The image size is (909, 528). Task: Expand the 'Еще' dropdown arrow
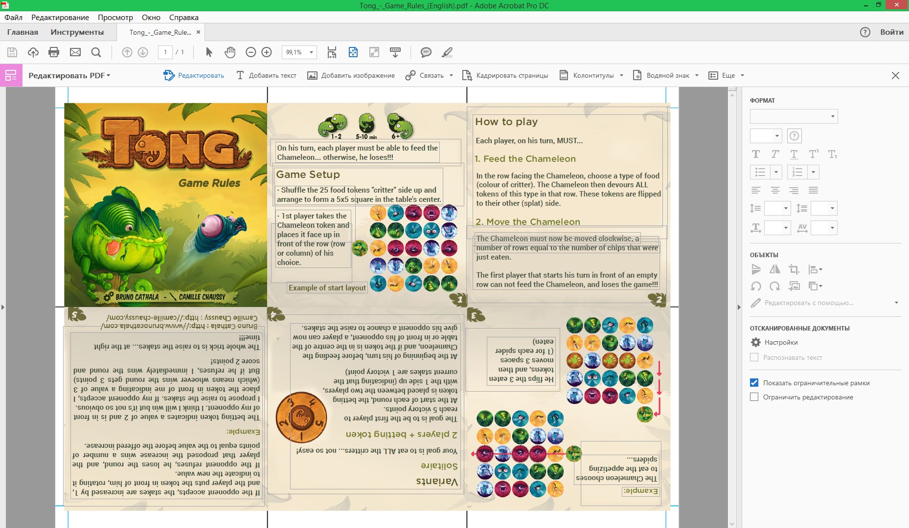pyautogui.click(x=742, y=75)
